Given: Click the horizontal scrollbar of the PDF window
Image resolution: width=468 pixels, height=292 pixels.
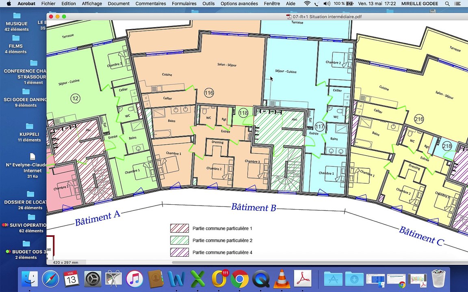Looking at the screenshot, I should coord(320,262).
